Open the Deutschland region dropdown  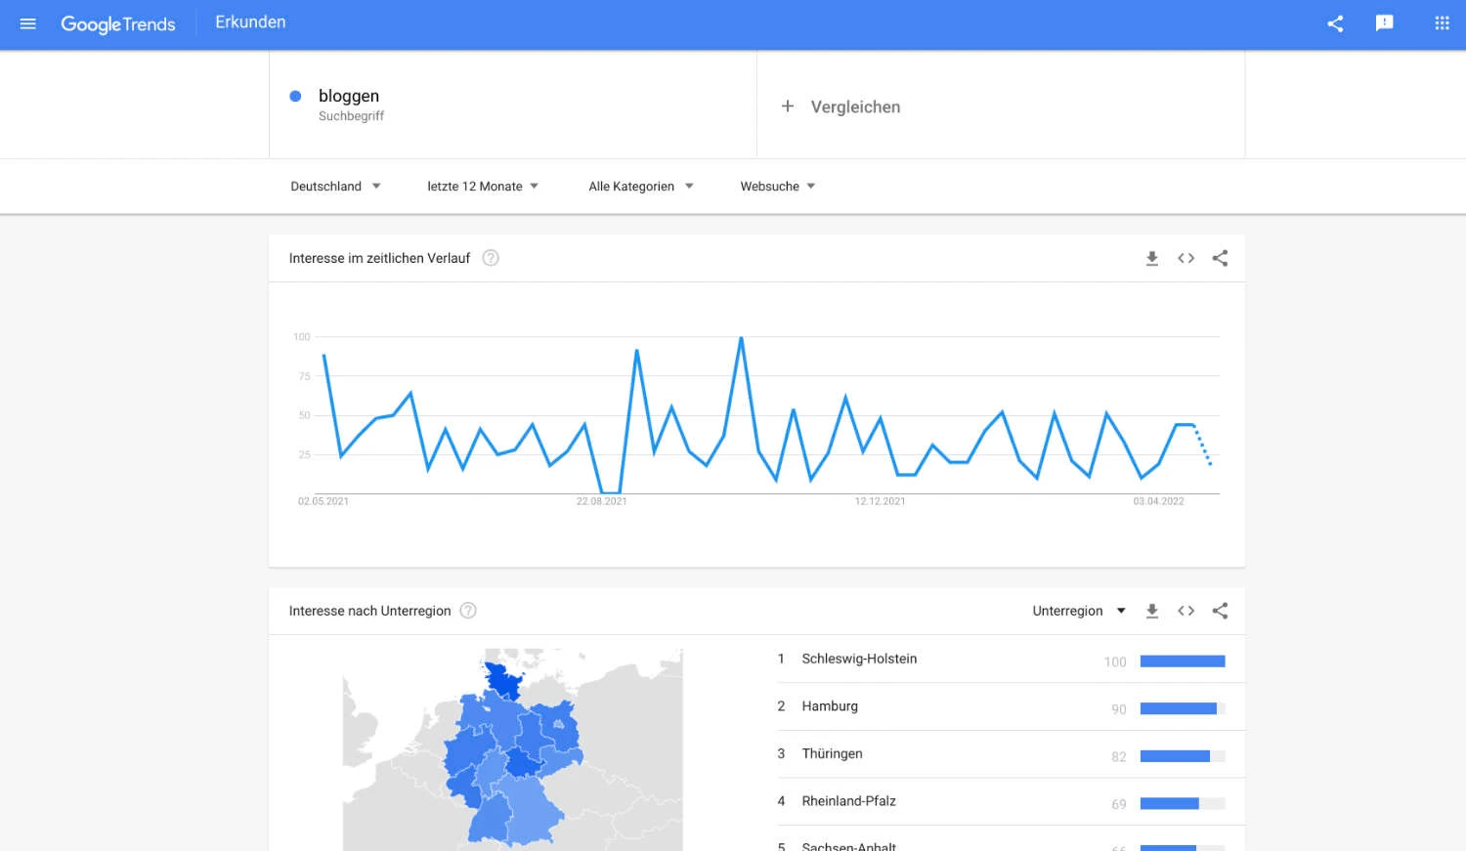(335, 186)
